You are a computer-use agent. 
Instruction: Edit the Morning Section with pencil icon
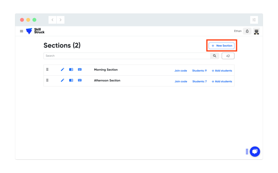click(x=62, y=70)
